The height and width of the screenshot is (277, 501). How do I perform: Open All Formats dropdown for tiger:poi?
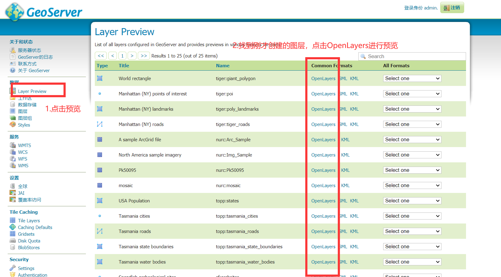point(412,94)
